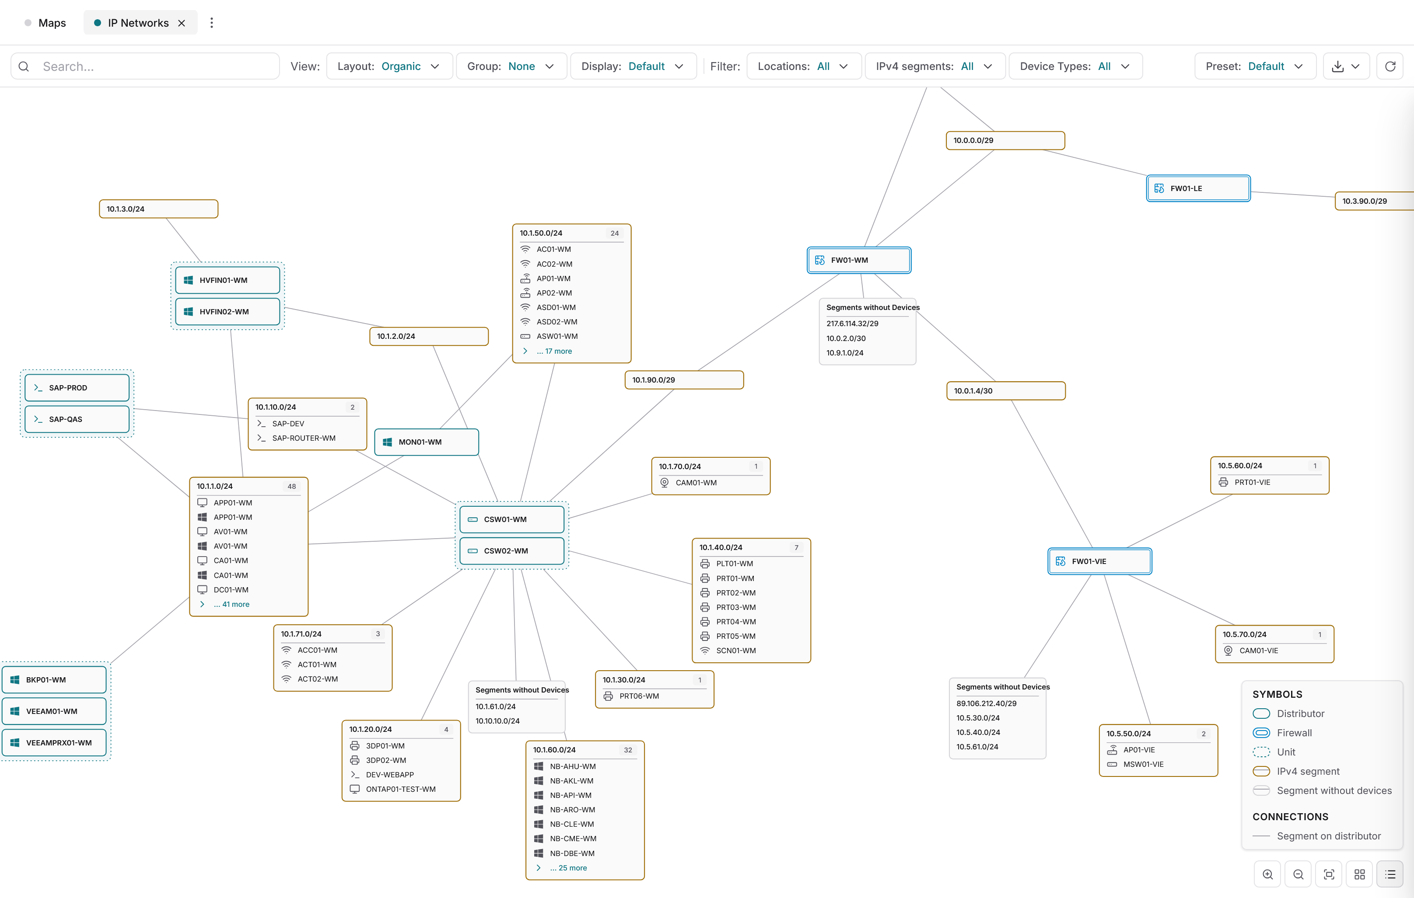Open the Locations filter dropdown
1414x898 pixels.
tap(804, 66)
